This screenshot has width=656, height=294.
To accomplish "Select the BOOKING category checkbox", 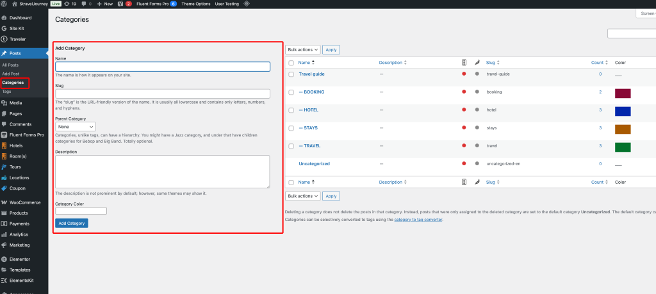I will tap(291, 92).
